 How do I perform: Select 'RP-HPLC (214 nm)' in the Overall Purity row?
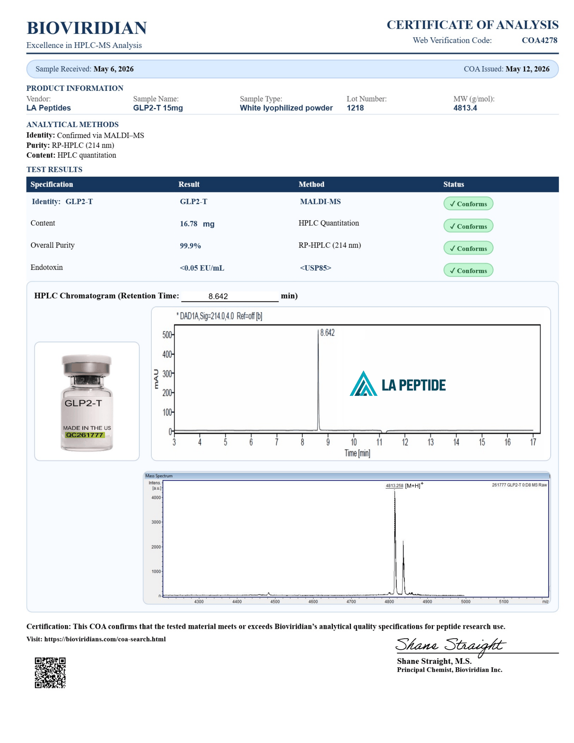tap(330, 245)
